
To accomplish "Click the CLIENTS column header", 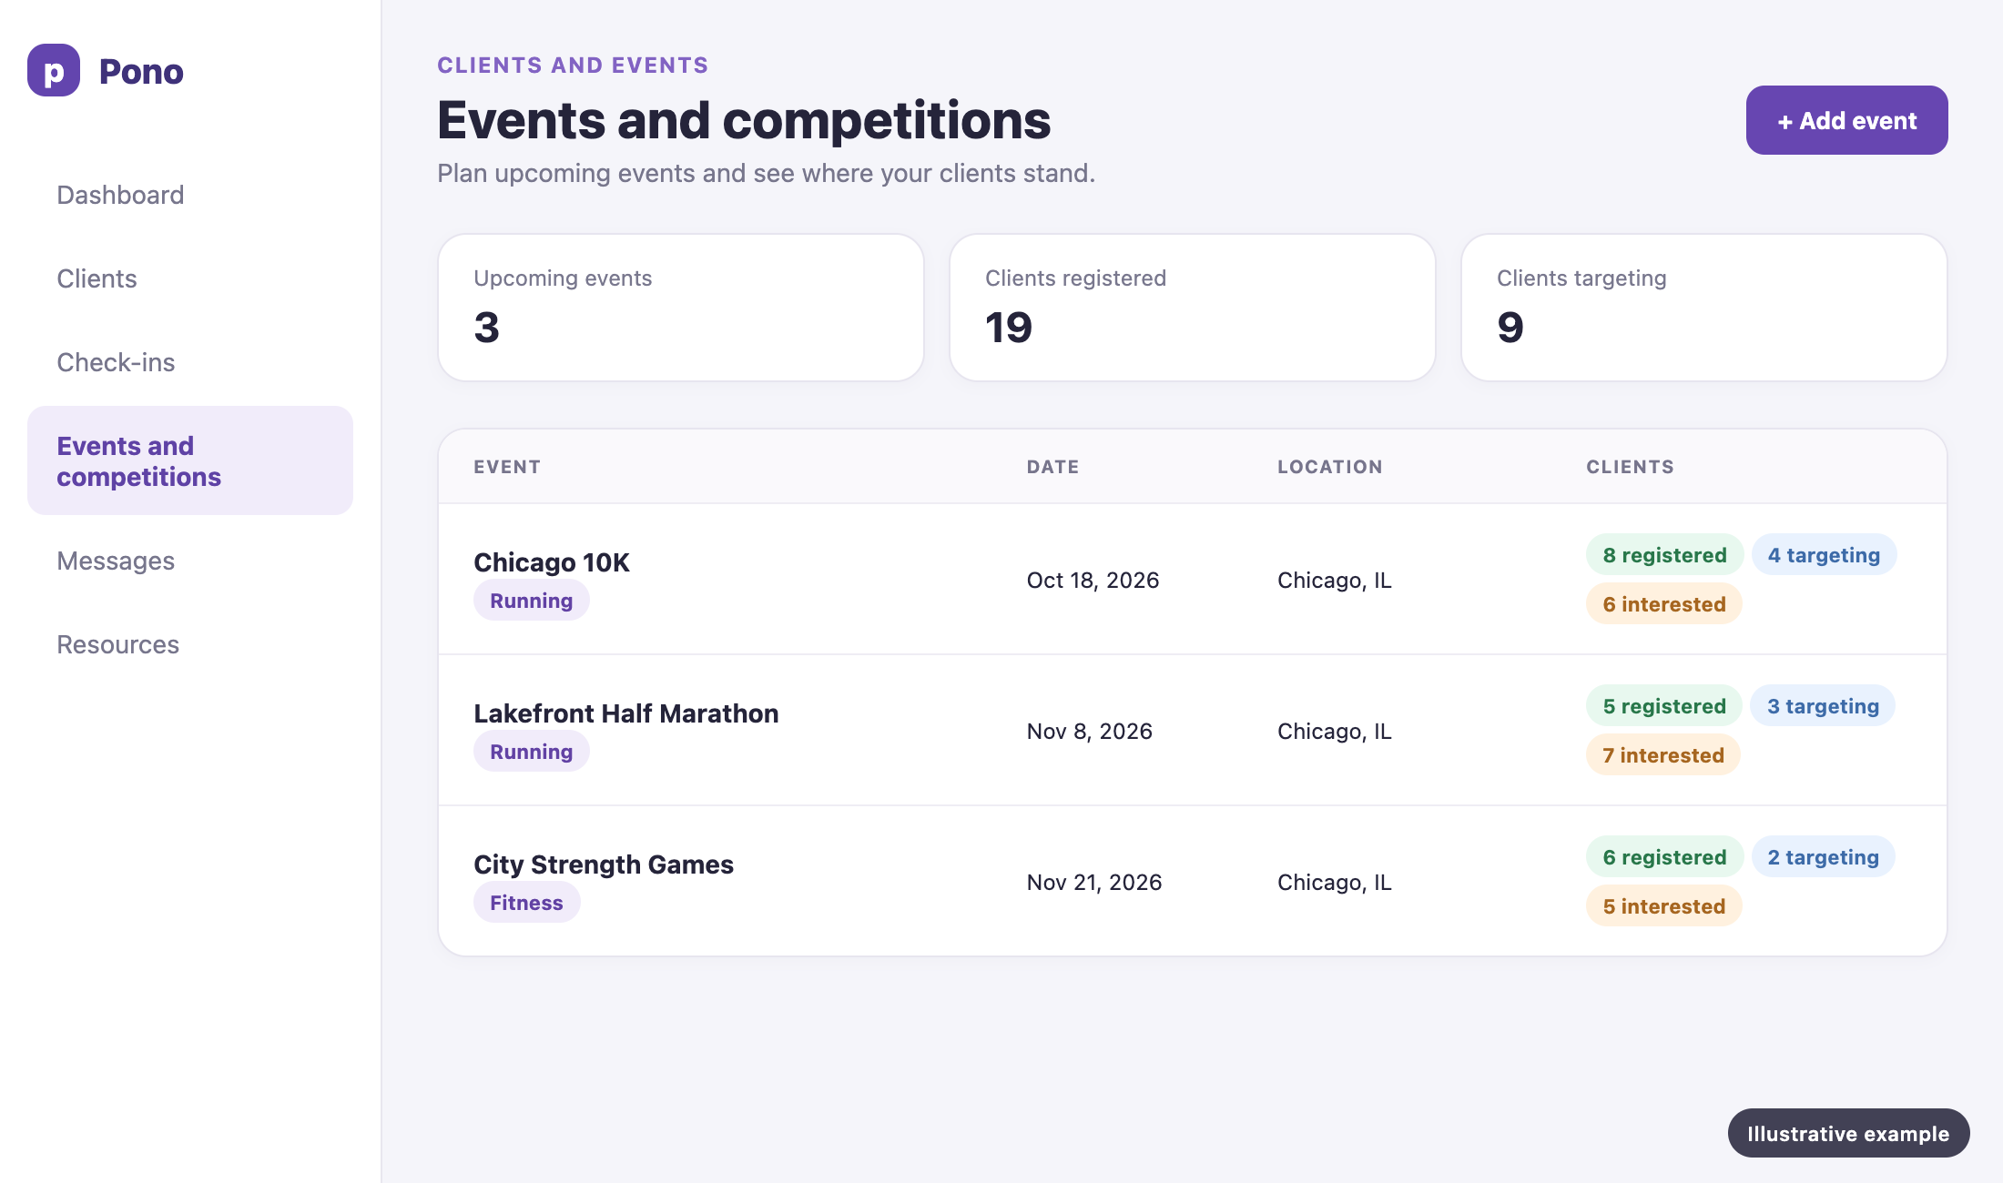I will [1630, 467].
